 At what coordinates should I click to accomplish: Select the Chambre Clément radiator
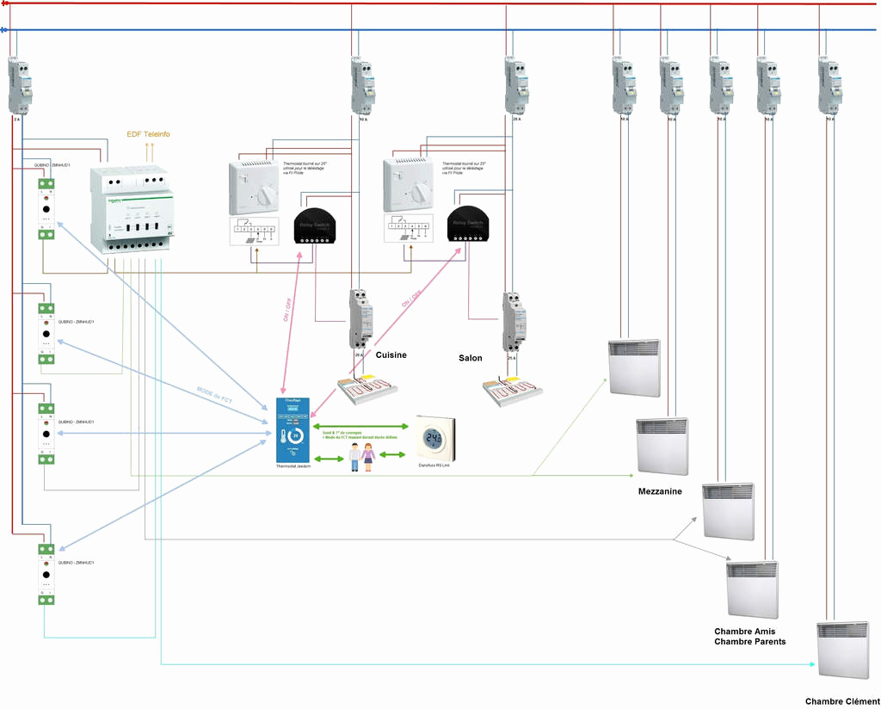[843, 650]
